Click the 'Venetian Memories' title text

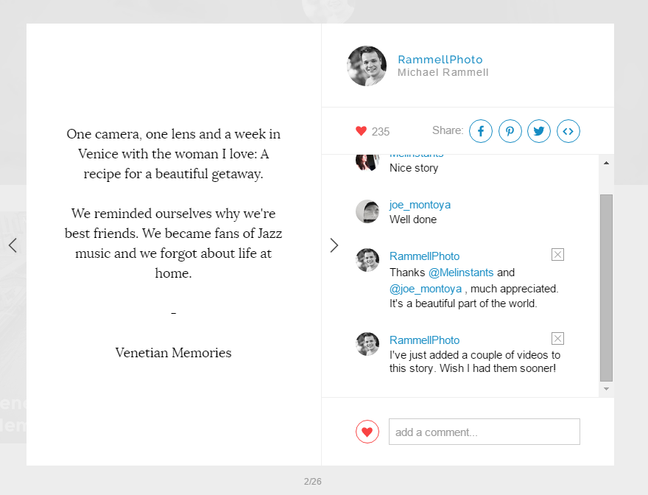(x=173, y=353)
